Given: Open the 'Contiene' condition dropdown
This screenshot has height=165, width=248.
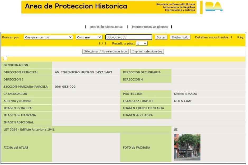Looking at the screenshot, I should [x=89, y=37].
